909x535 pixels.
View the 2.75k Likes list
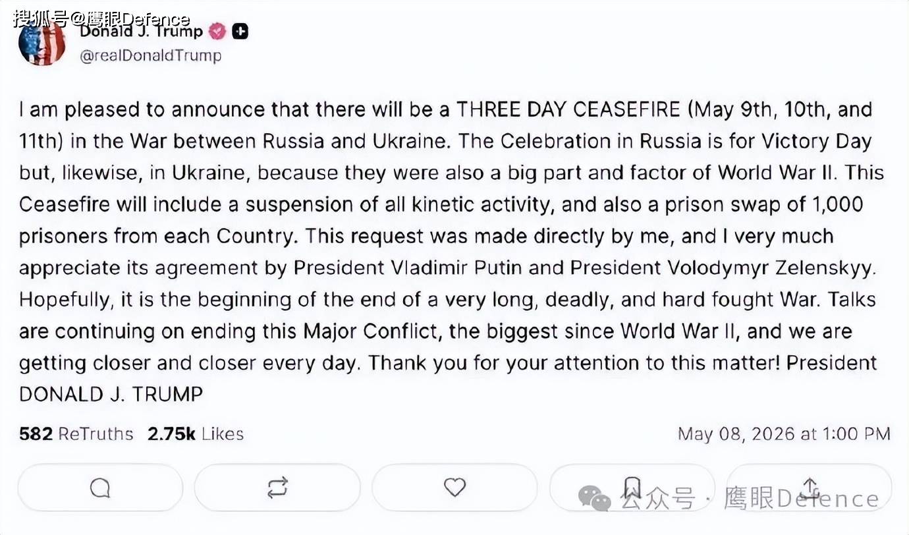[196, 434]
